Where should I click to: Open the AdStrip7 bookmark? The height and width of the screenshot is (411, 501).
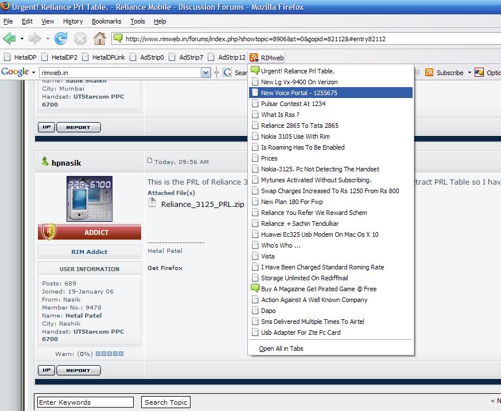click(186, 57)
